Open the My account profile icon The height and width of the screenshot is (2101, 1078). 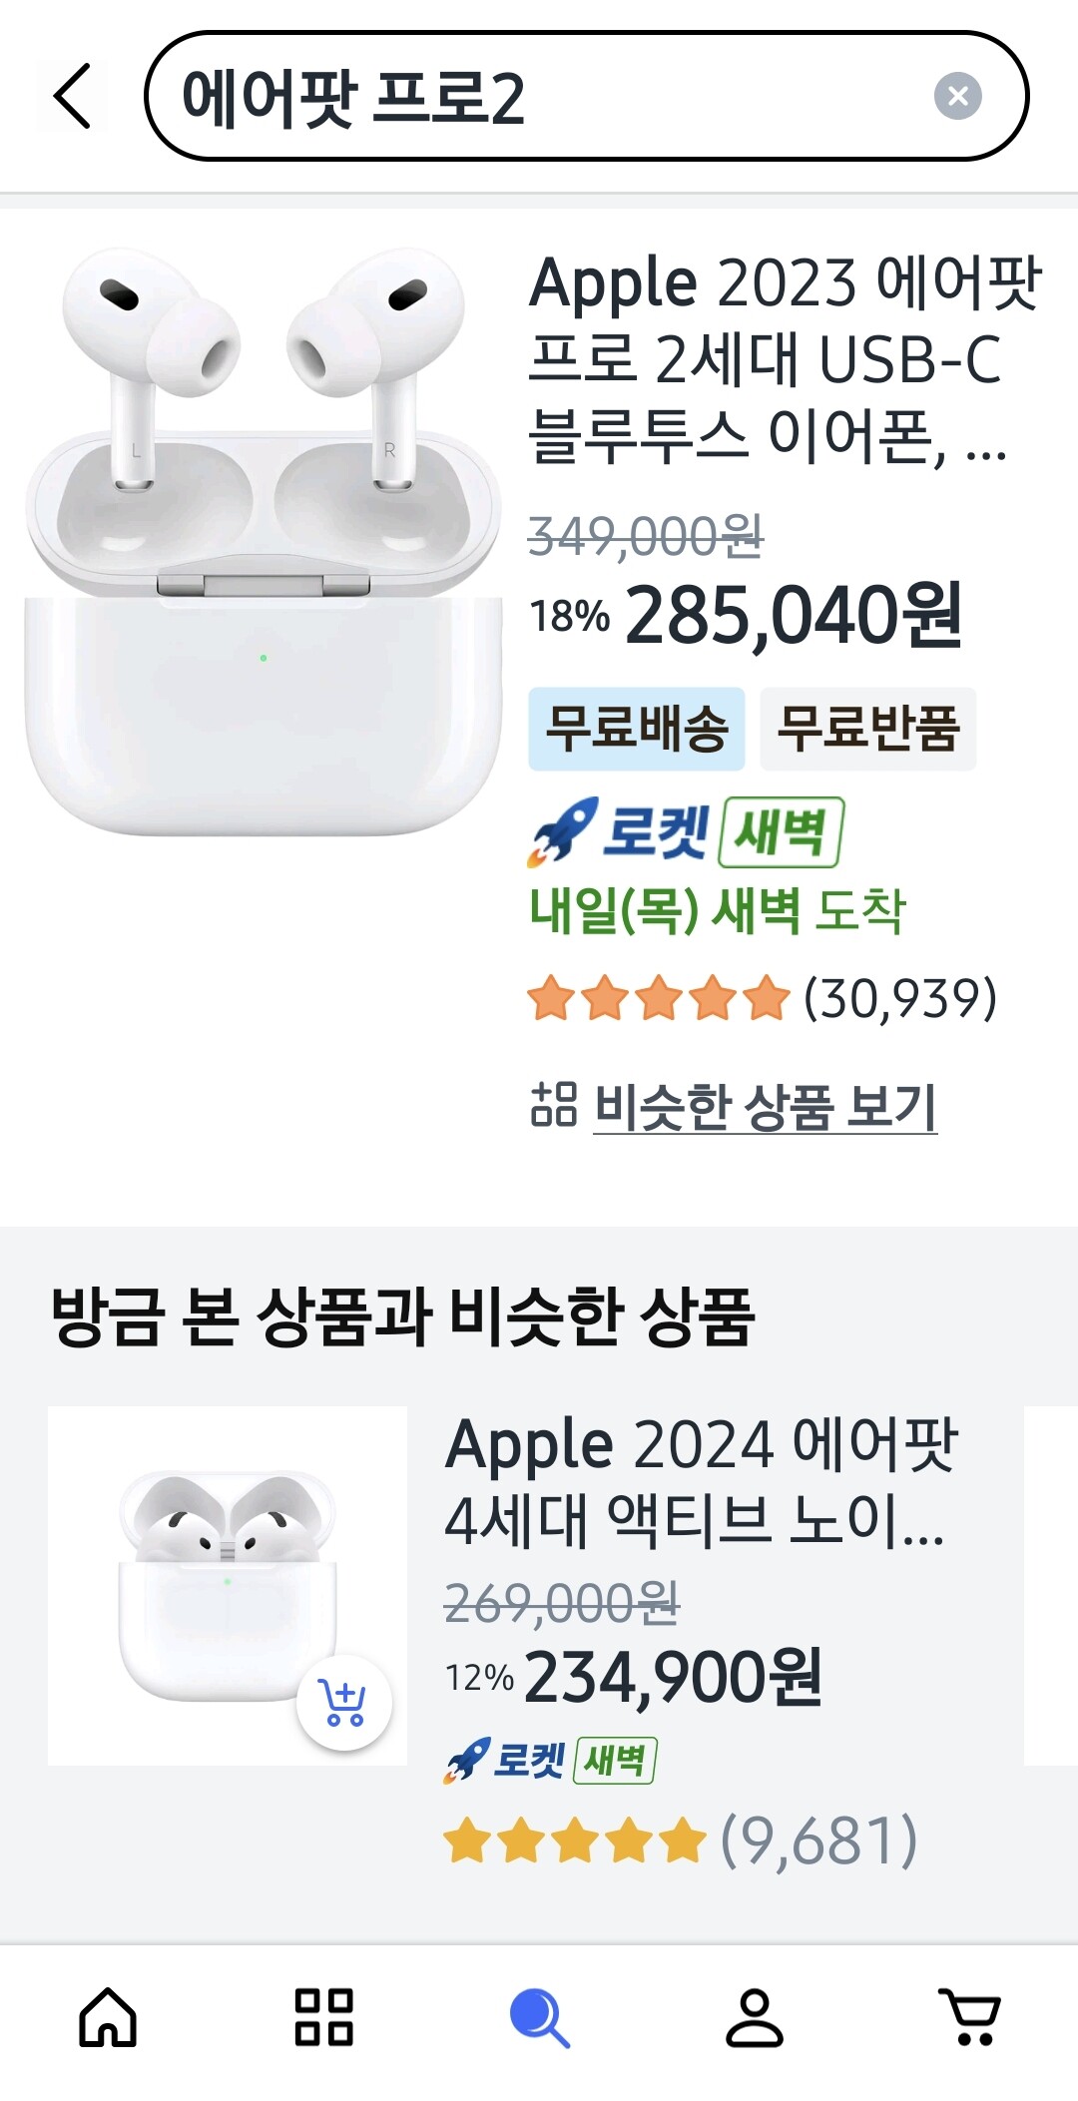pyautogui.click(x=755, y=2017)
